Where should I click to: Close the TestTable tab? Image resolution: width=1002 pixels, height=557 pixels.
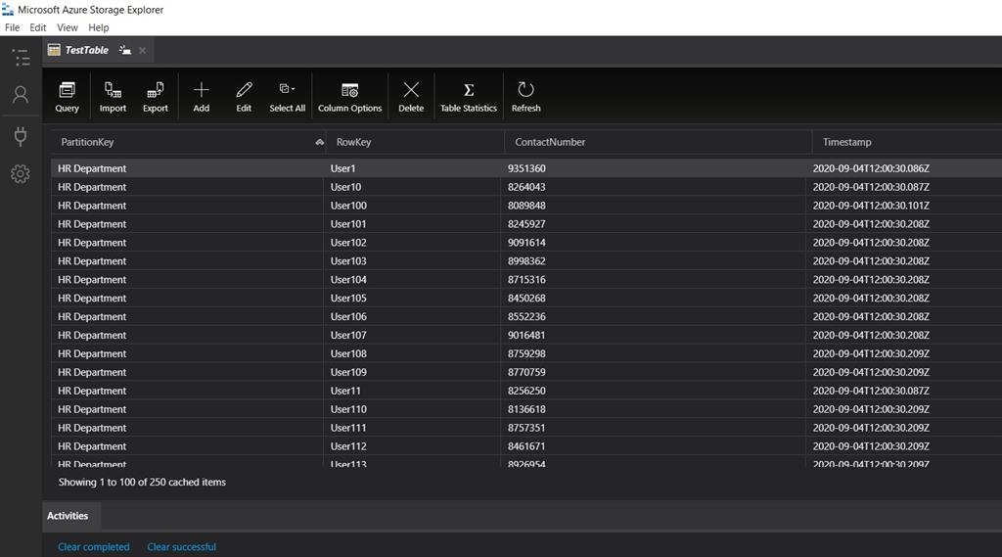tap(143, 51)
